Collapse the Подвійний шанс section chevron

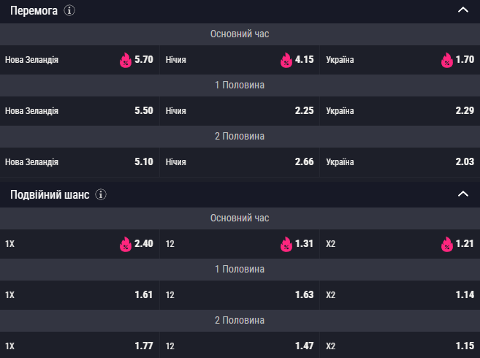(x=463, y=194)
